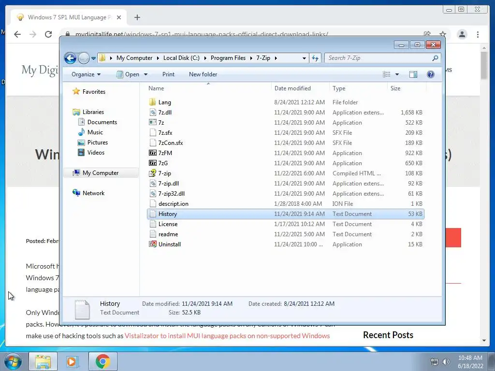This screenshot has width=495, height=371.
Task: Sort by the Size column header
Action: tap(407, 88)
